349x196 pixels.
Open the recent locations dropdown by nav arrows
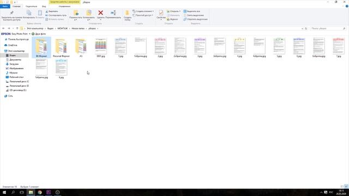tap(13, 28)
